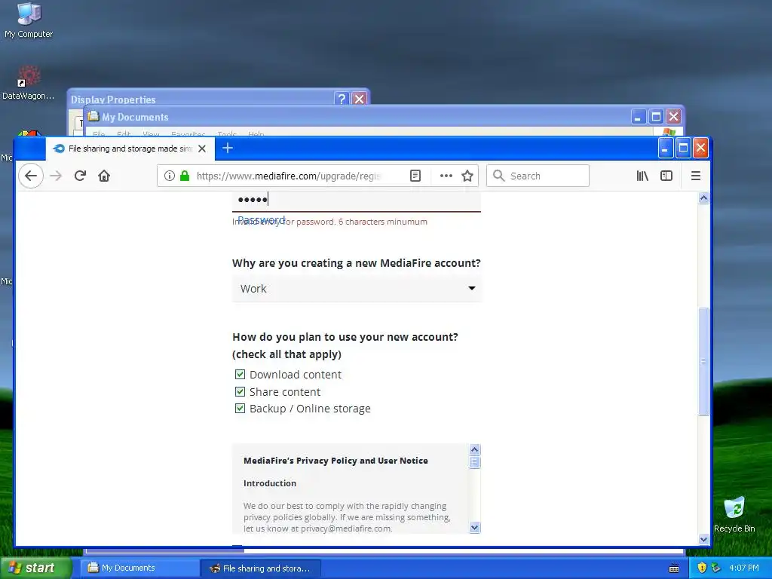Open the Work reason dropdown

357,289
